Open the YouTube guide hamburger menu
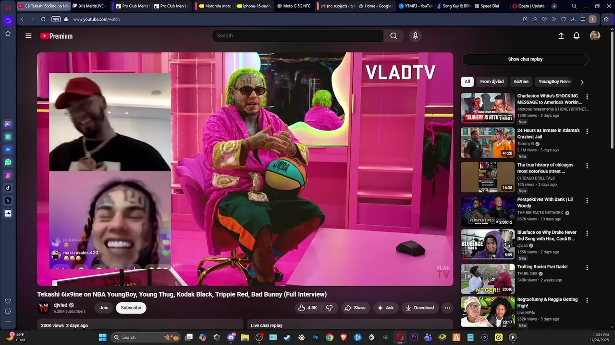The image size is (615, 345). click(28, 36)
